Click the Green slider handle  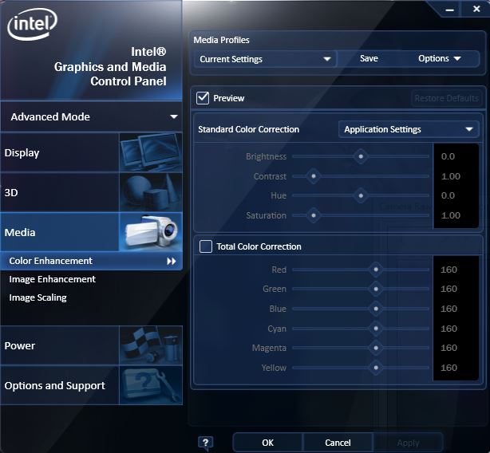pos(376,289)
